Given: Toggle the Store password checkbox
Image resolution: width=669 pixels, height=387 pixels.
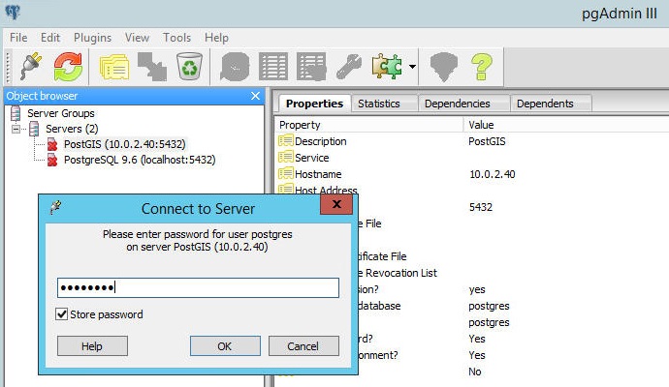Looking at the screenshot, I should tap(62, 314).
